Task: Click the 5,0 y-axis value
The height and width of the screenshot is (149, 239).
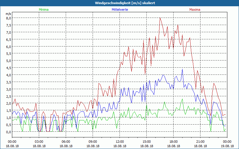Action: coord(9,61)
